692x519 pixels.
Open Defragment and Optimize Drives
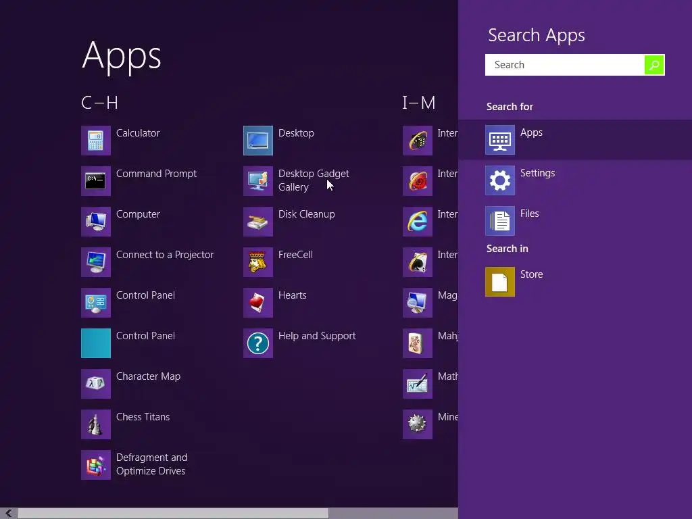coord(96,465)
